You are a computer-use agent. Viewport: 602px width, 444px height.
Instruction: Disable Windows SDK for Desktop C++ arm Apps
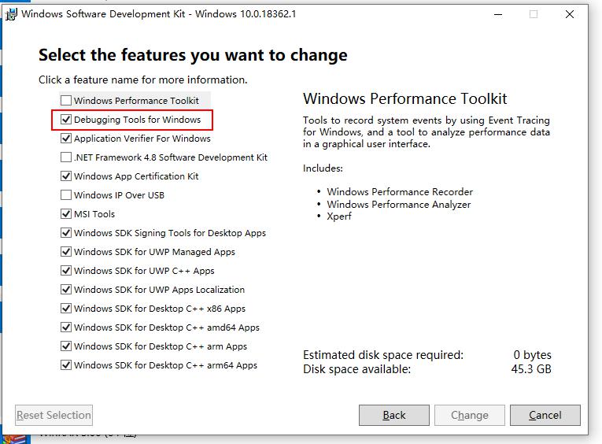(66, 346)
